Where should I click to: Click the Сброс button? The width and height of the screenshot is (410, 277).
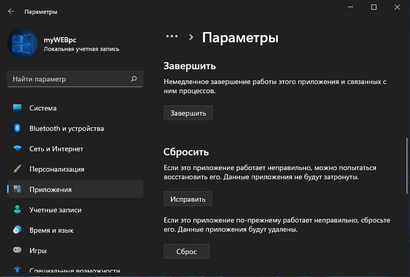tap(187, 252)
